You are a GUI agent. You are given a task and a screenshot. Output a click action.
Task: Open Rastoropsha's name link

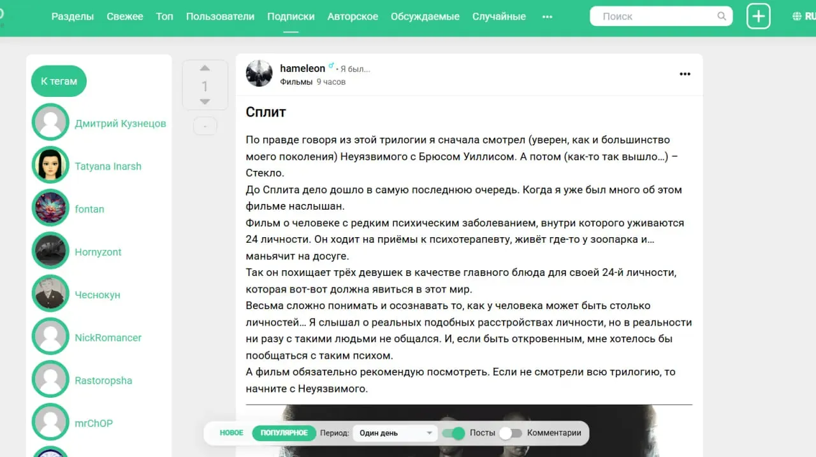pos(103,381)
